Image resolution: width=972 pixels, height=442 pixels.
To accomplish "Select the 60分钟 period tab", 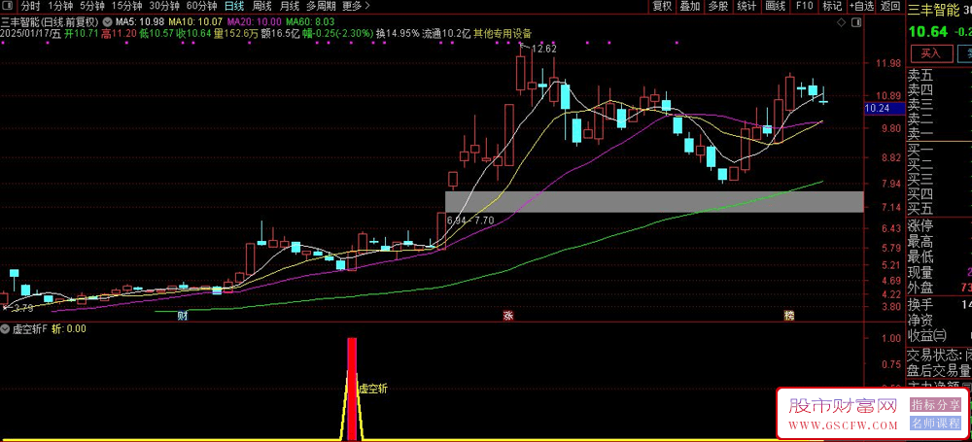I will pos(201,6).
